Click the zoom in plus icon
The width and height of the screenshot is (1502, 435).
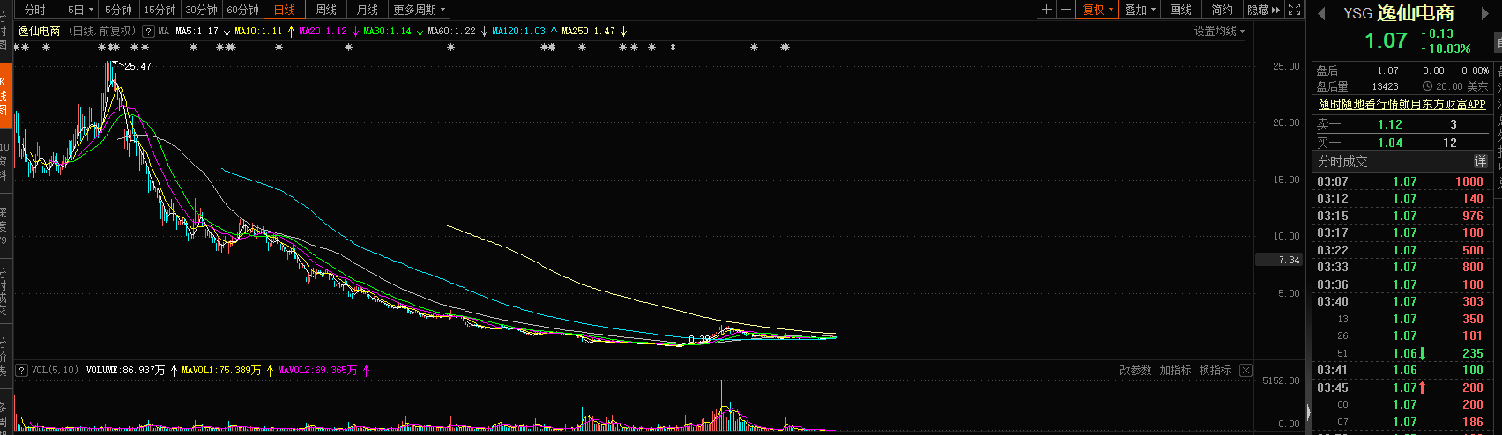click(x=1046, y=10)
